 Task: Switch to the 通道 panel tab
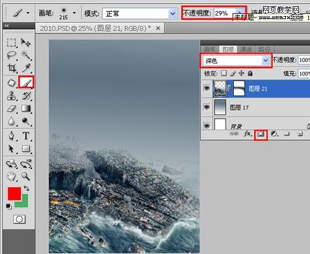tap(246, 50)
